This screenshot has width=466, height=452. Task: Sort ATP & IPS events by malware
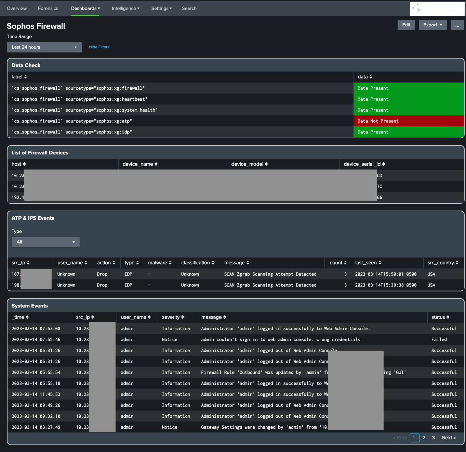pyautogui.click(x=160, y=263)
